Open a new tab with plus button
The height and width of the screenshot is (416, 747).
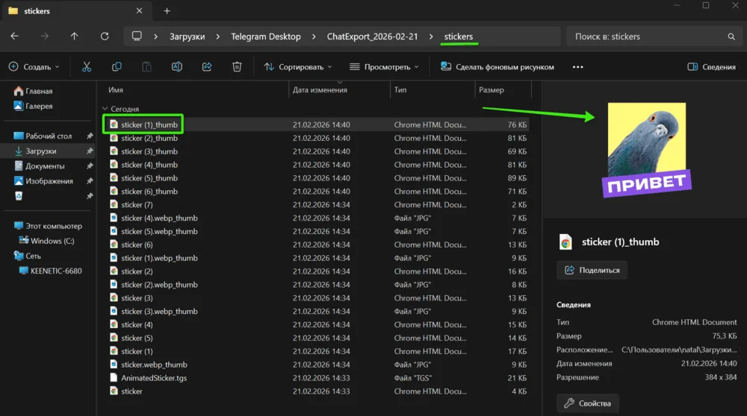[167, 11]
